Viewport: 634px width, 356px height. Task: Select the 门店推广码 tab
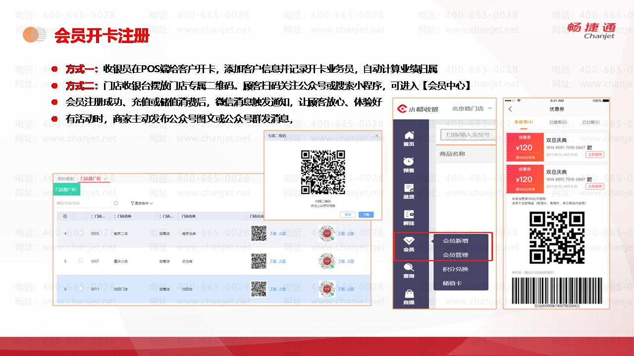91,178
